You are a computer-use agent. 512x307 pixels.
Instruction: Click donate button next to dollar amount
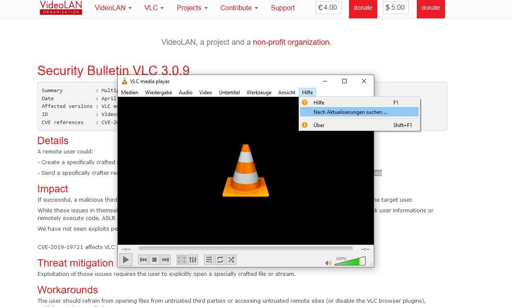431,8
